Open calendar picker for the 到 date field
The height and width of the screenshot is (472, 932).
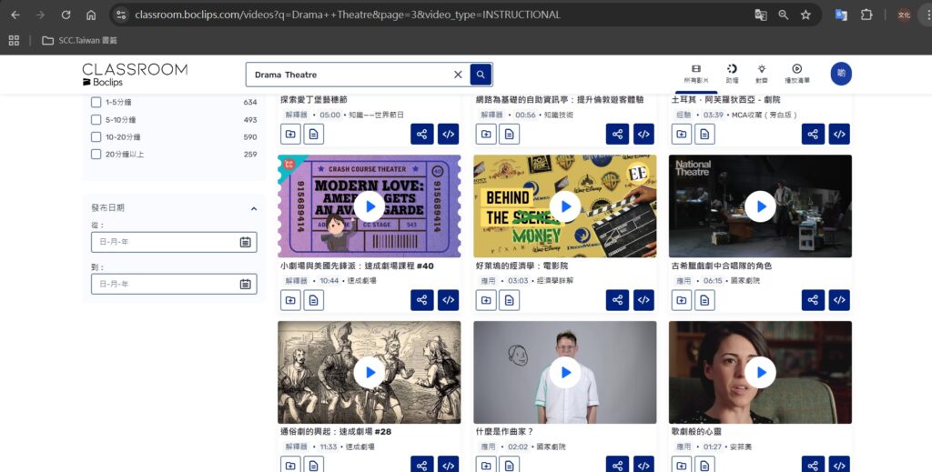tap(245, 285)
